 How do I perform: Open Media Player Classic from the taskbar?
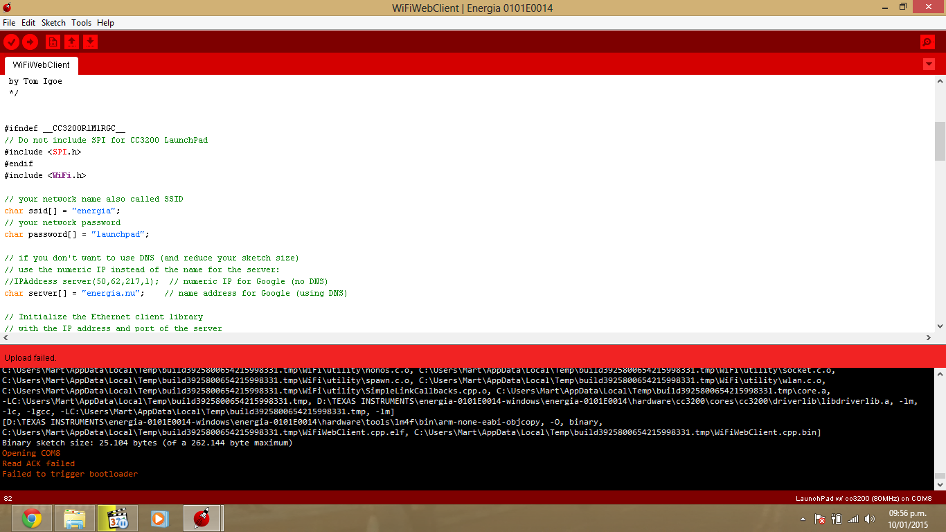coord(117,518)
